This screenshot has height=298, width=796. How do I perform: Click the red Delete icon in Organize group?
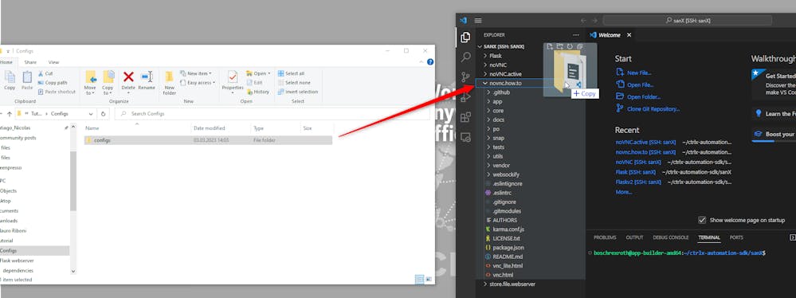128,76
